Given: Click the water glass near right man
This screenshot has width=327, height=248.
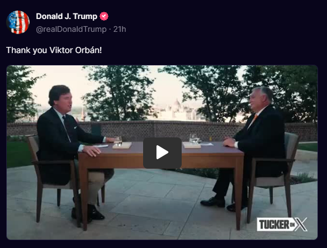Looking at the screenshot, I should 194,139.
